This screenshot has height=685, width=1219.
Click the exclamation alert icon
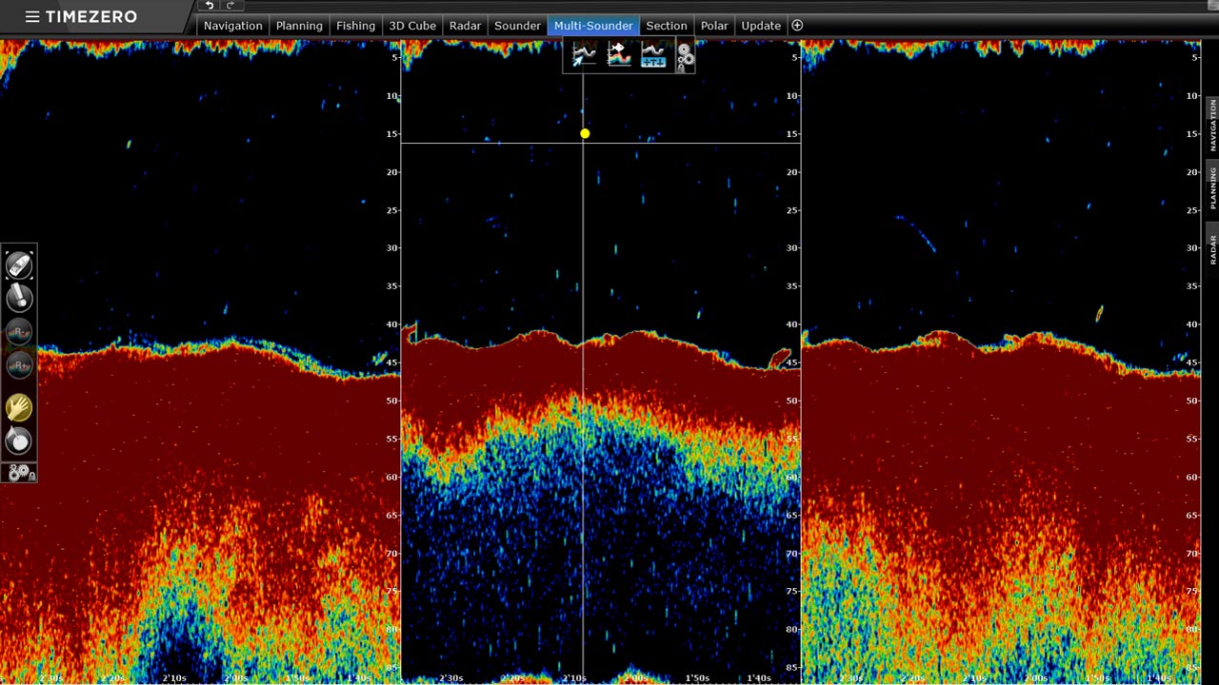point(19,298)
